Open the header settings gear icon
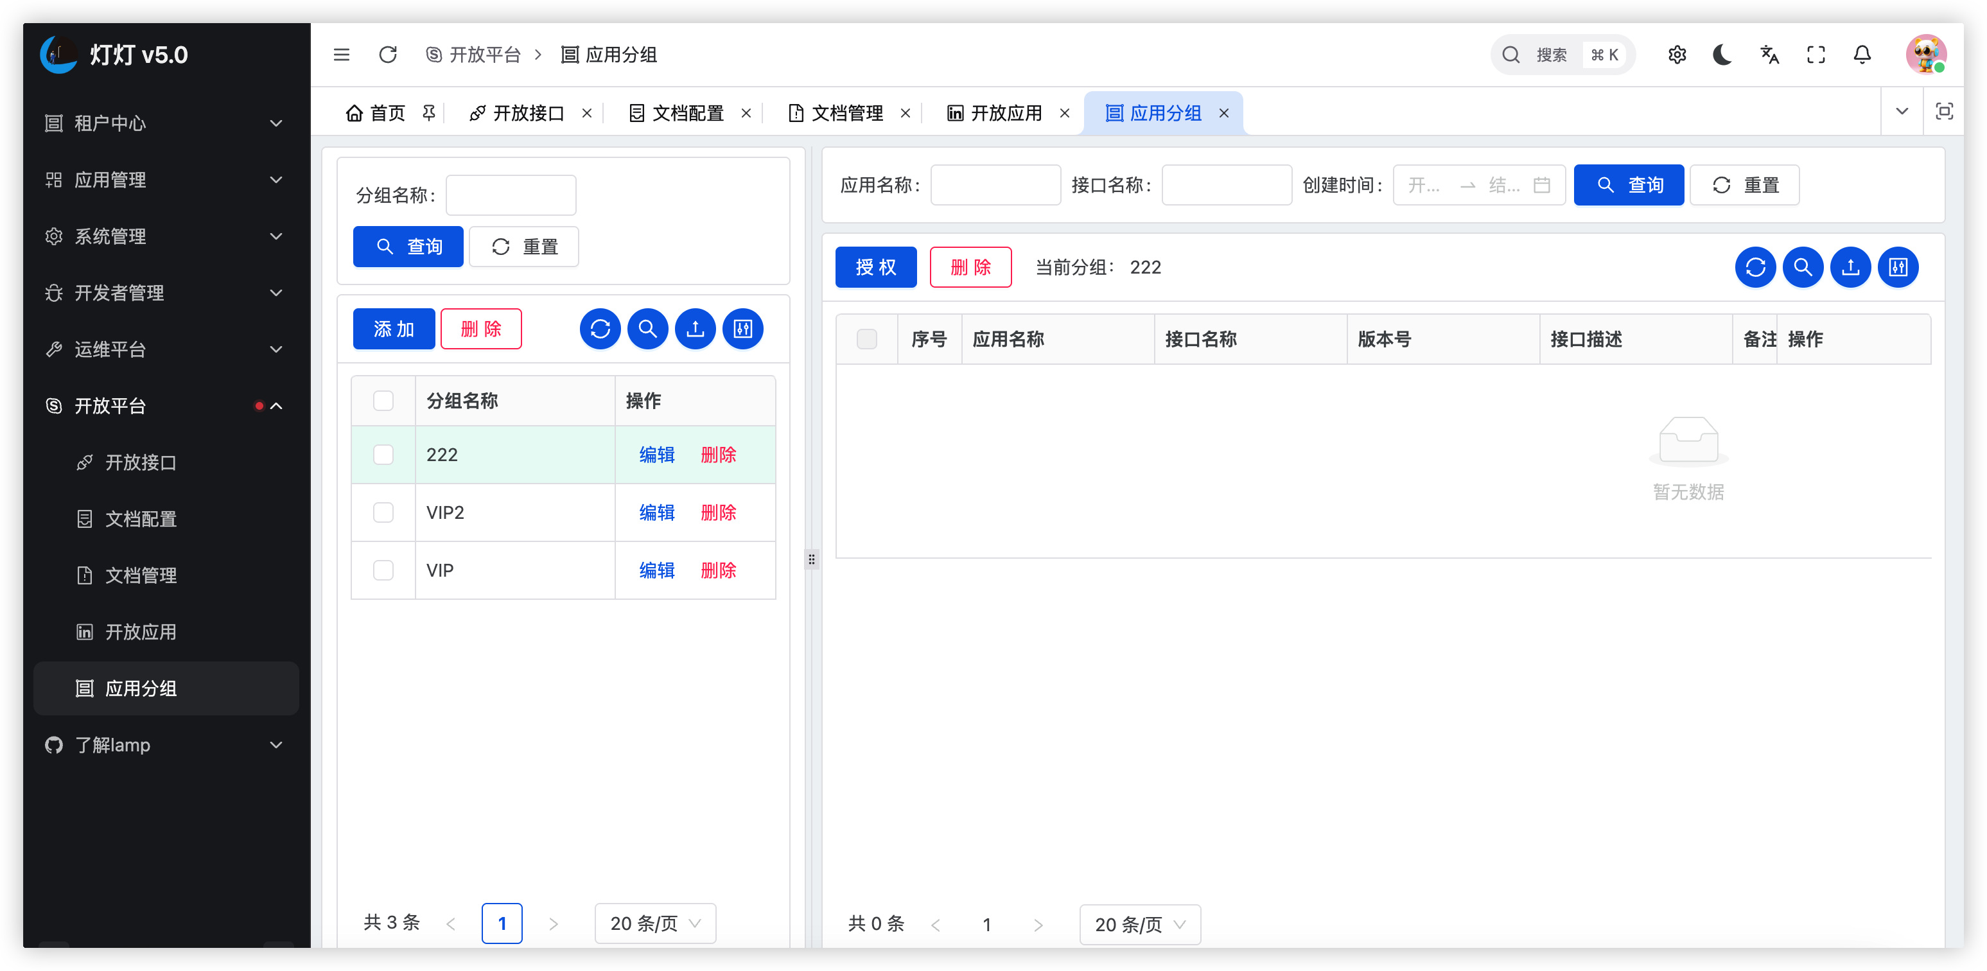Screen dimensions: 1987x971 tap(1677, 55)
